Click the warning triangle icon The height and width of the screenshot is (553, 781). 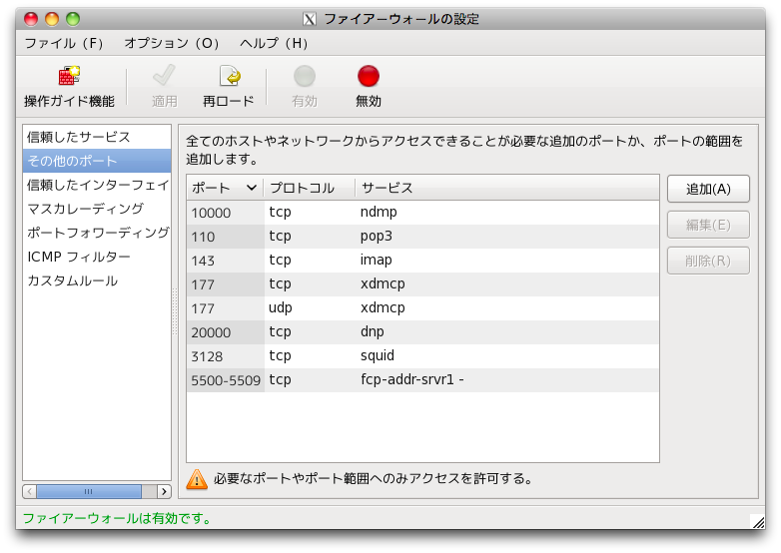(x=198, y=479)
